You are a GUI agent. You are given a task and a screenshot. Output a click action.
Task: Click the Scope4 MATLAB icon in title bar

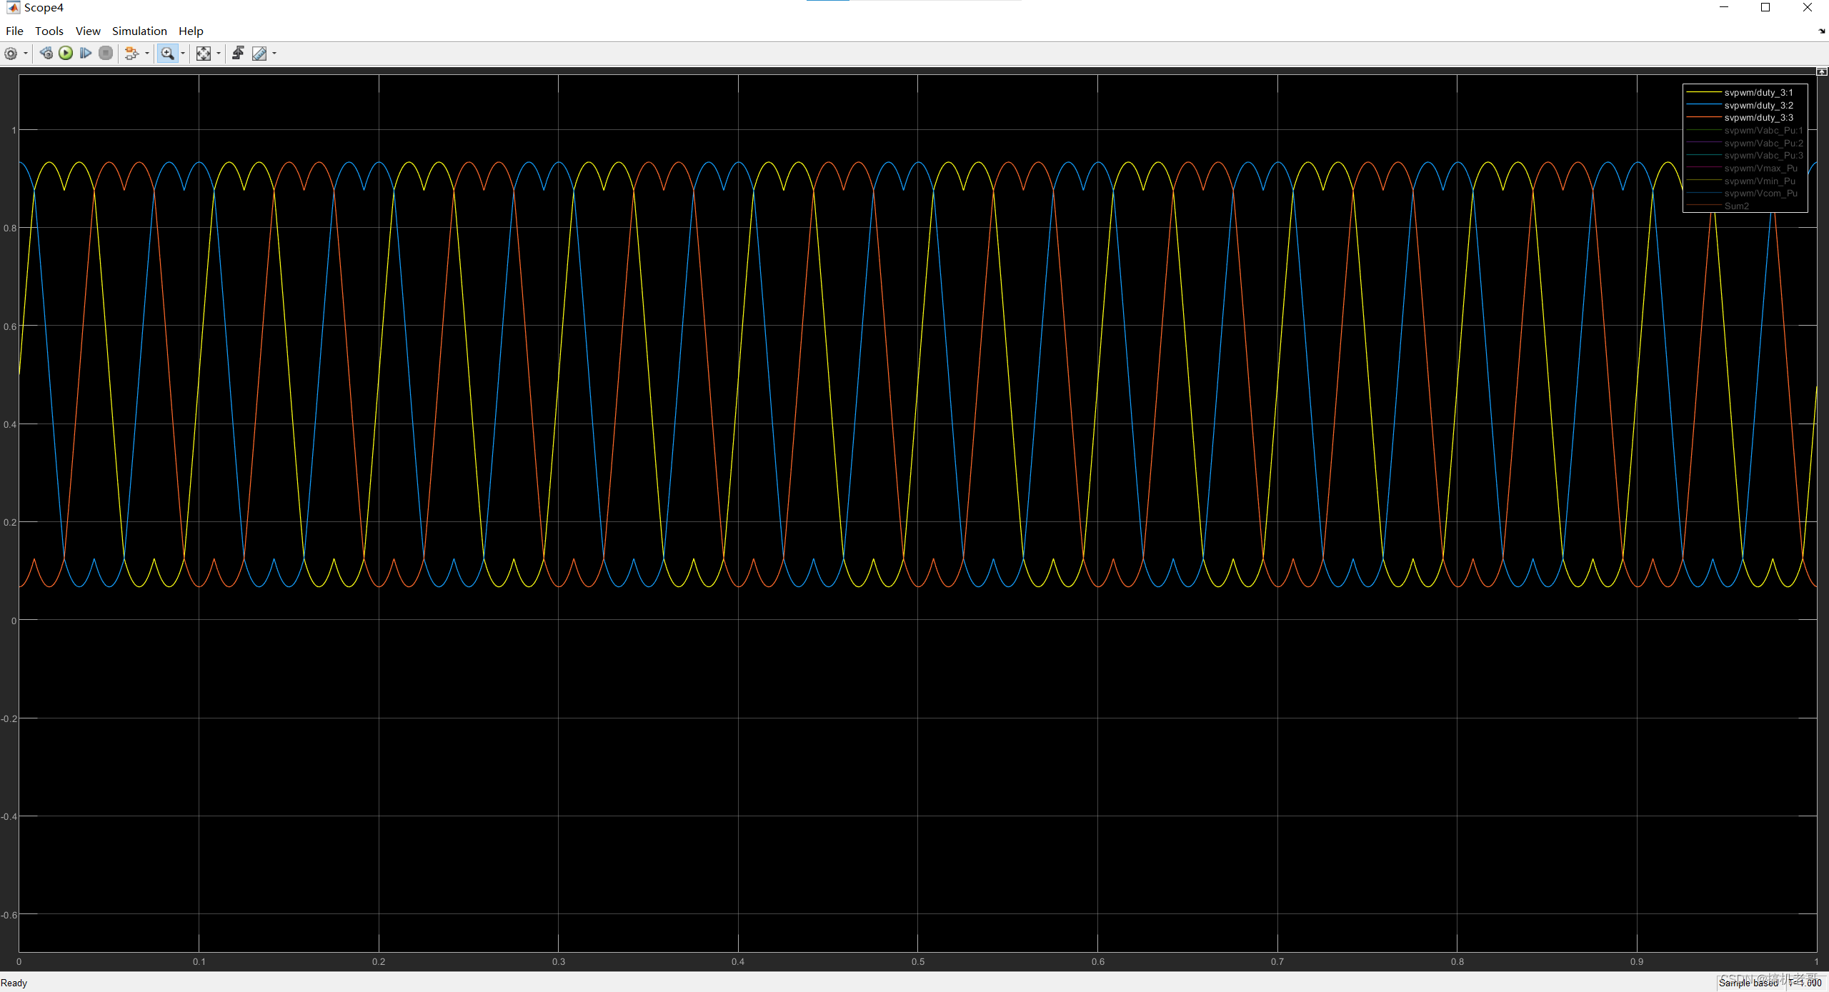point(12,7)
